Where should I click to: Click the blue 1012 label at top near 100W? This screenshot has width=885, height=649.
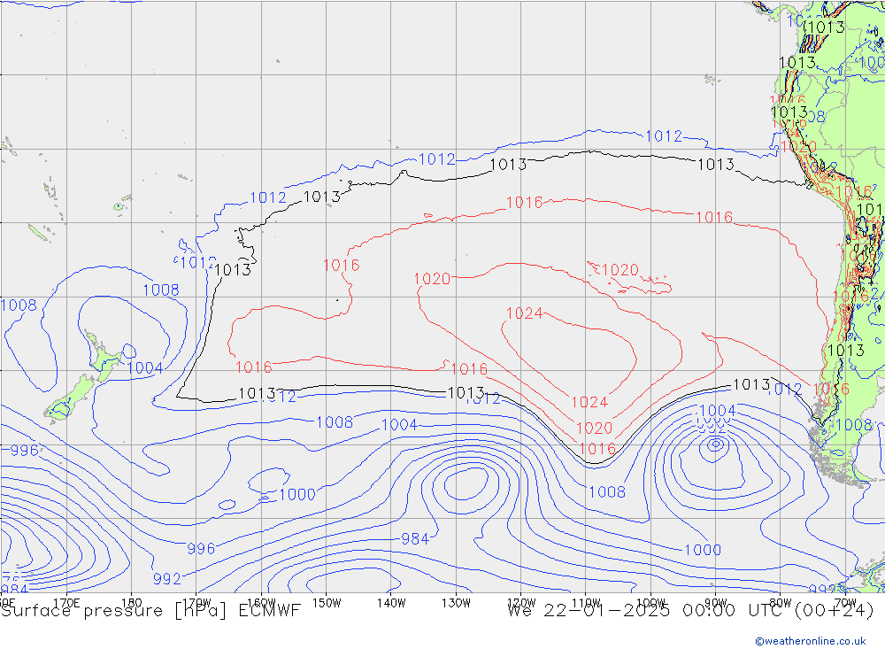click(x=663, y=135)
